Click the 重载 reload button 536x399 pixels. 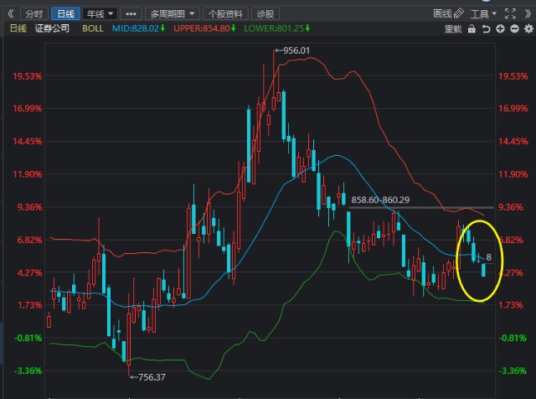pos(452,28)
